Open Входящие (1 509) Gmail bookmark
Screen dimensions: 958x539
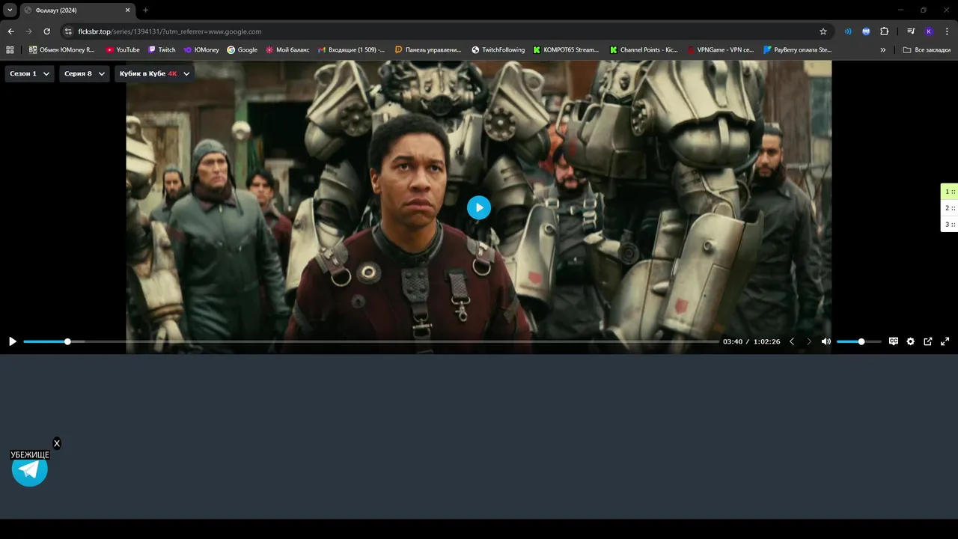351,50
